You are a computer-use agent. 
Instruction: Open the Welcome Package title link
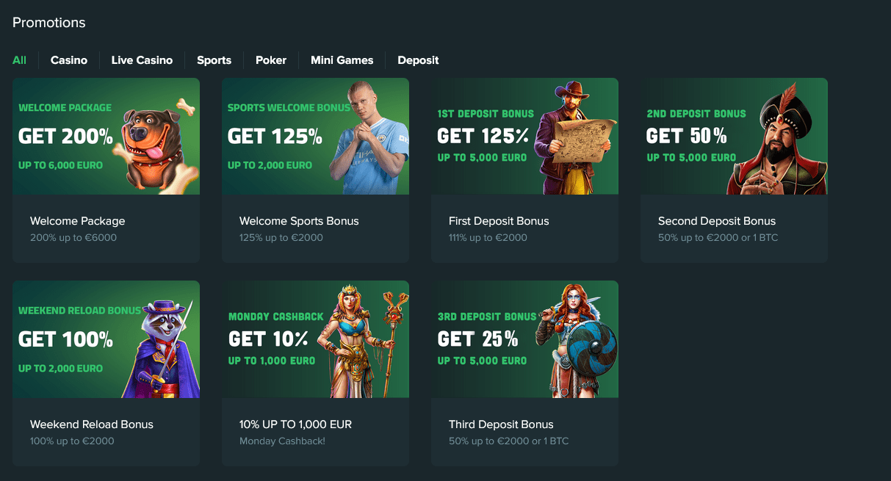click(x=78, y=221)
